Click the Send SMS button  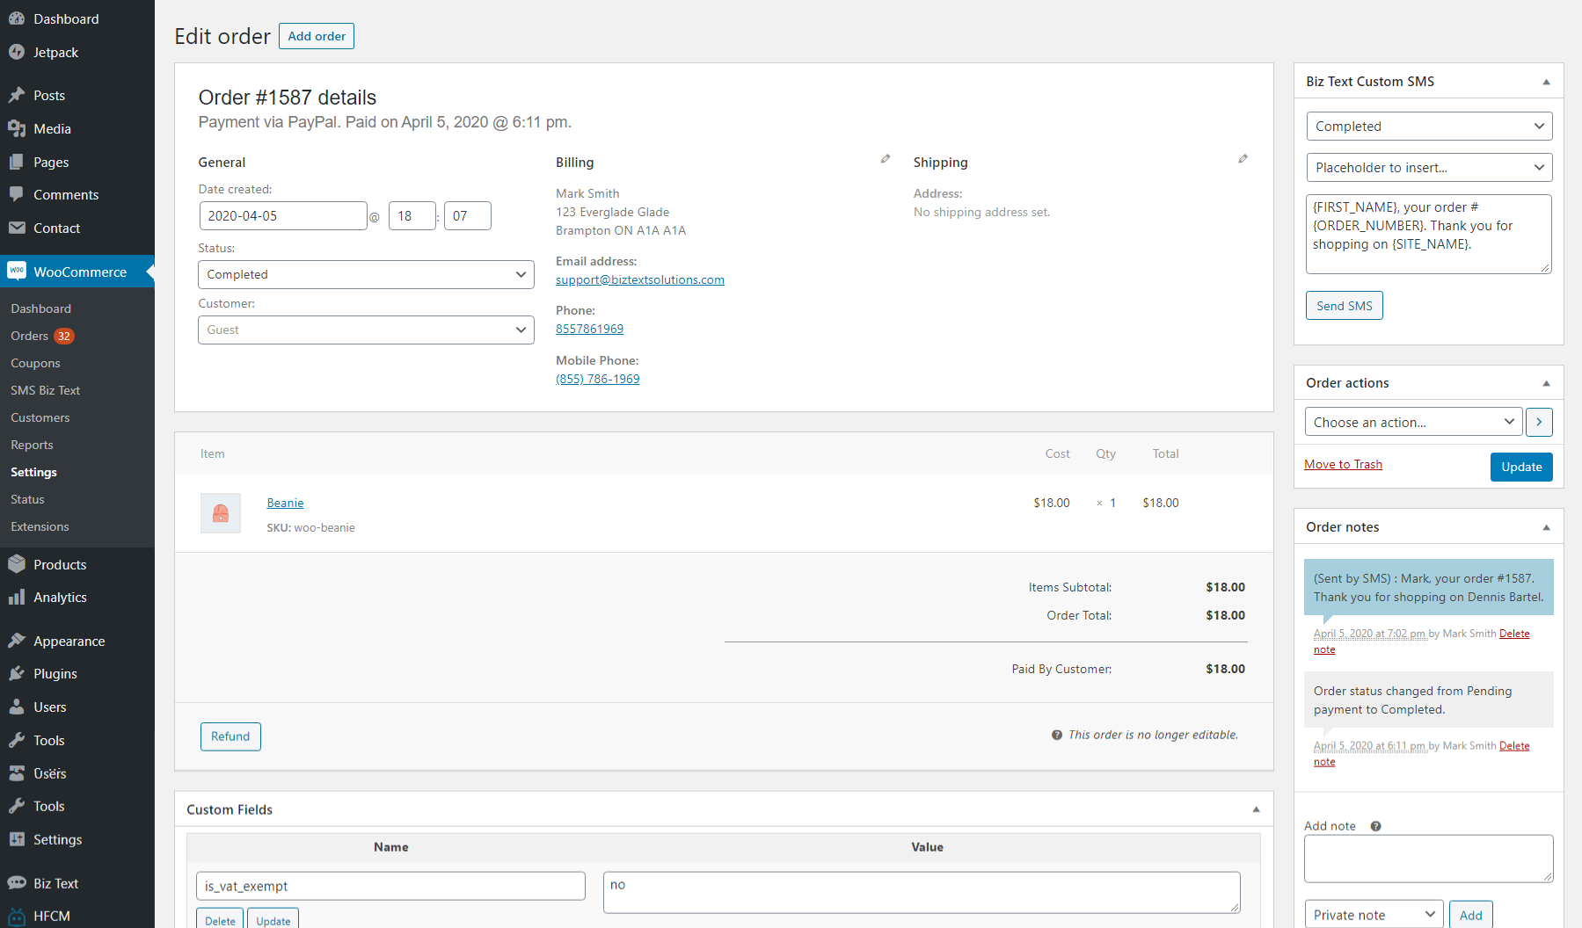tap(1344, 306)
